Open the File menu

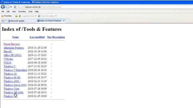(x=3, y=11)
